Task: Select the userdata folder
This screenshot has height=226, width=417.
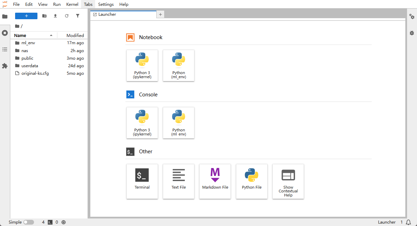Action: tap(49, 66)
